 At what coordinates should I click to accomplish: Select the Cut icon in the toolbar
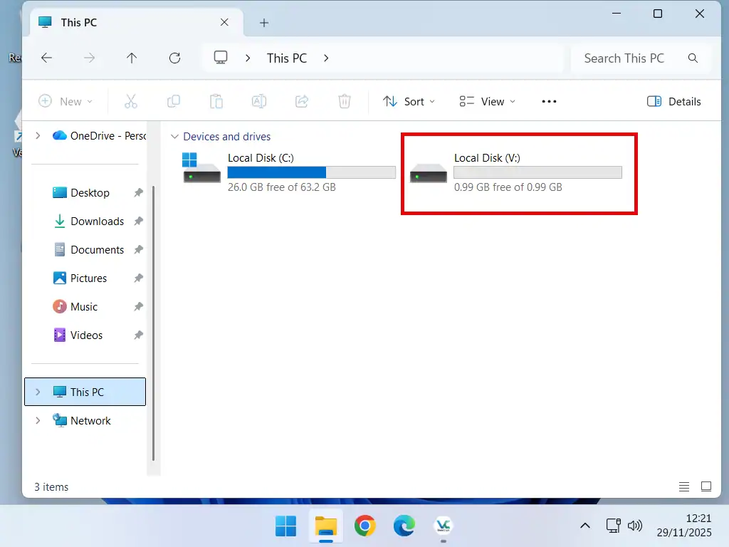[131, 101]
